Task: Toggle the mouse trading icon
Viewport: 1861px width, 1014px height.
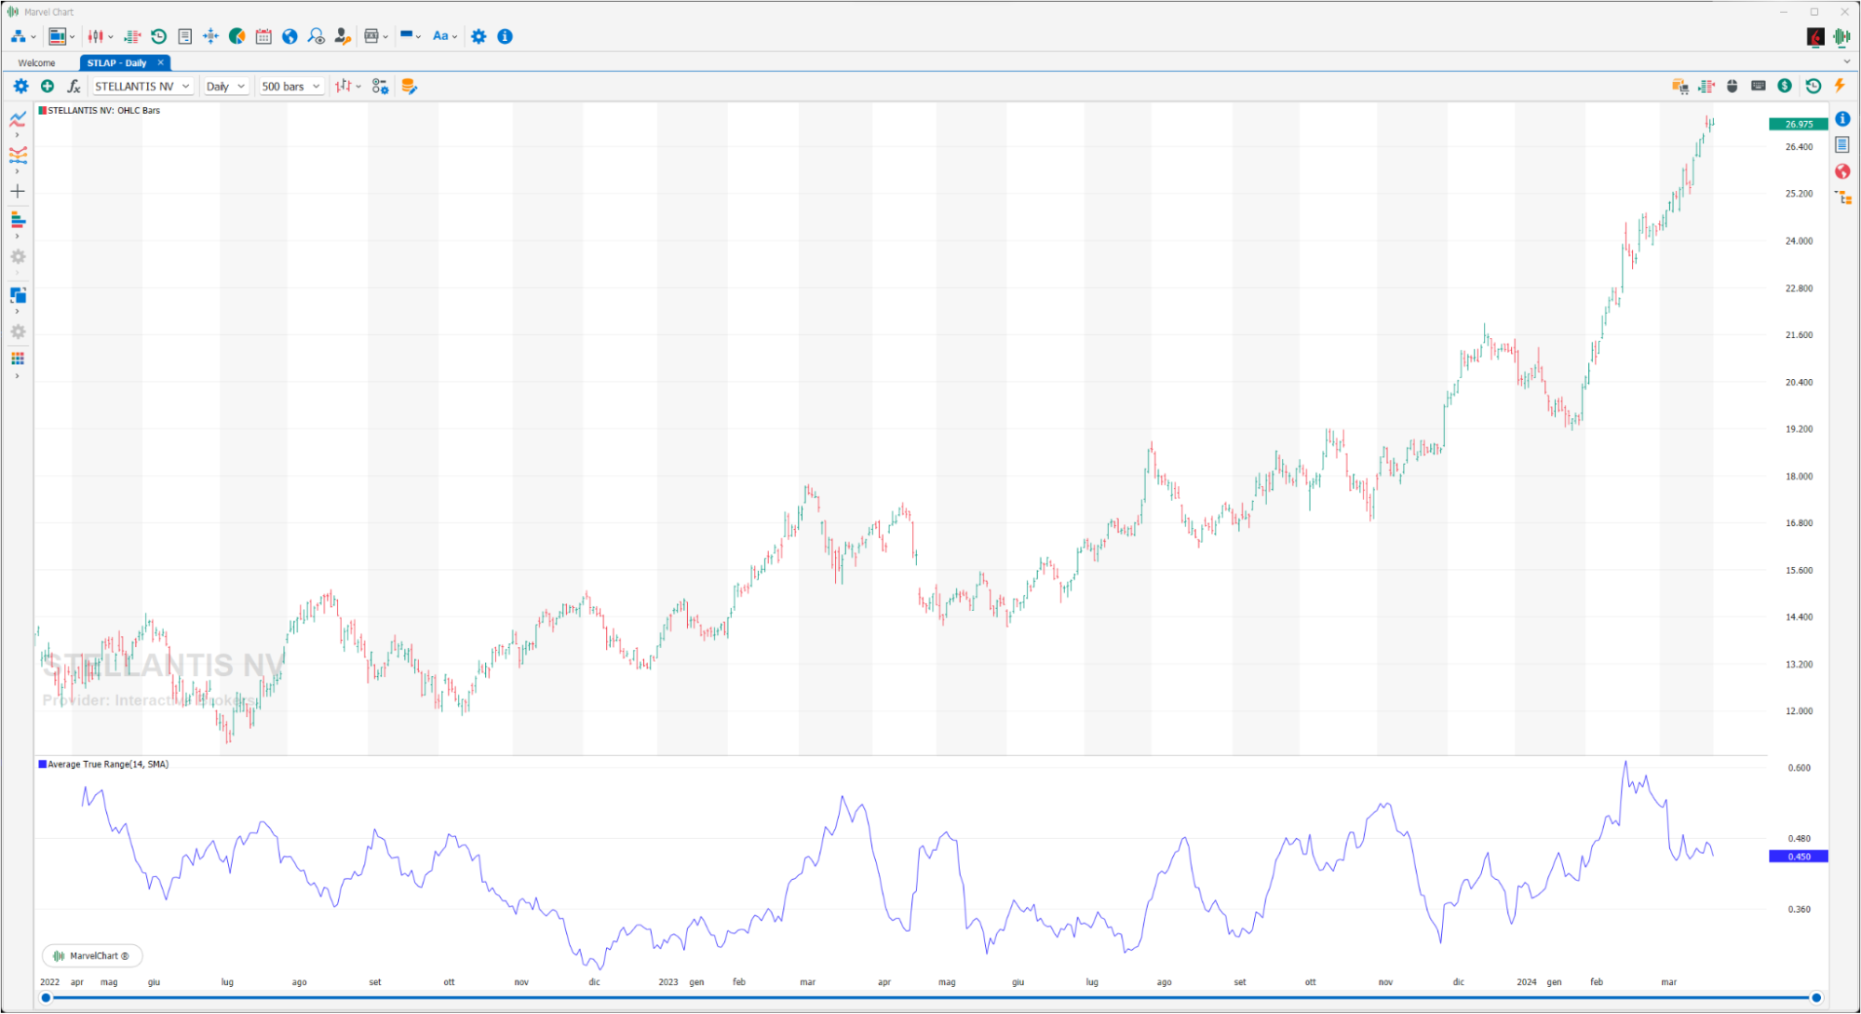Action: point(1732,86)
